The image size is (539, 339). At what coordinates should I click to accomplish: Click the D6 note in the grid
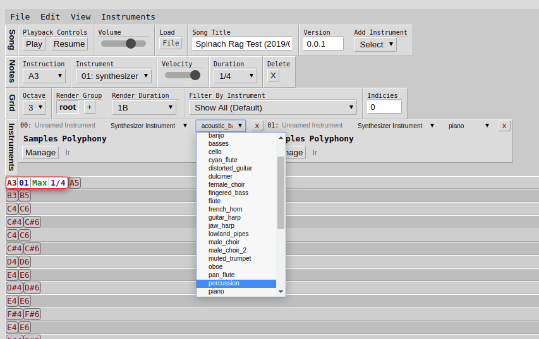point(25,262)
